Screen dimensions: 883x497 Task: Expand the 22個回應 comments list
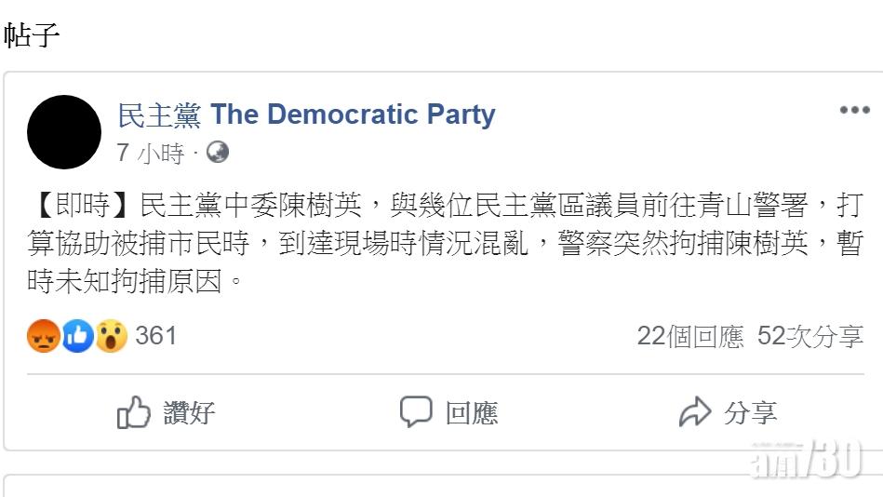(690, 336)
